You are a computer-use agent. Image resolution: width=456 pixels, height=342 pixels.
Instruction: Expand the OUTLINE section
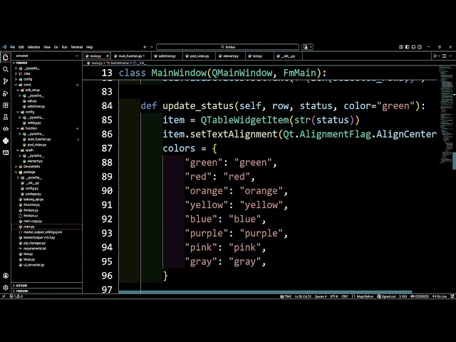(47, 285)
